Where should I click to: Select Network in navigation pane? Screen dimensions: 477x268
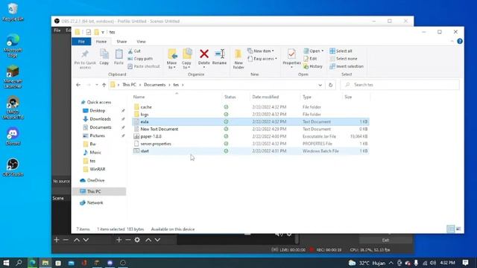(x=95, y=202)
